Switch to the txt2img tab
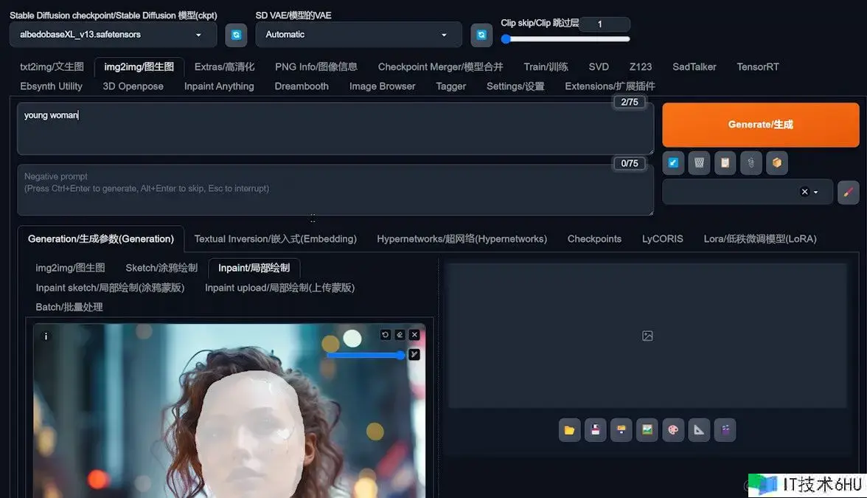867x498 pixels. (52, 67)
